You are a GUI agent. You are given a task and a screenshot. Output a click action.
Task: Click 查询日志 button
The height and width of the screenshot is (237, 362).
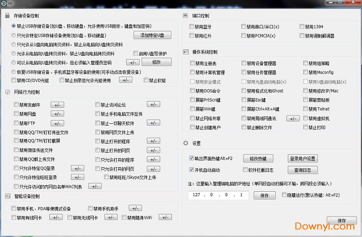click(303, 170)
